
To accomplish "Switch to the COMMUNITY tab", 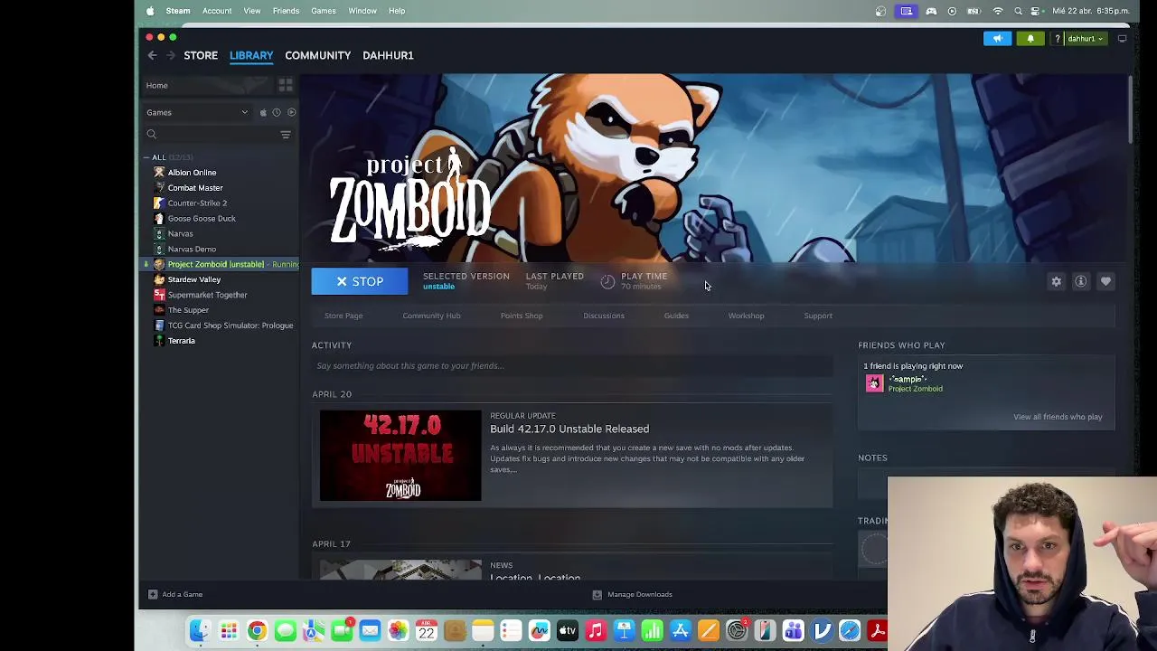I will 317,55.
